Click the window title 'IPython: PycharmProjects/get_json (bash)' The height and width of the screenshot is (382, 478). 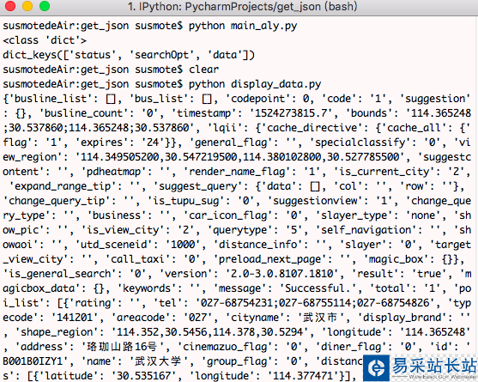point(242,6)
